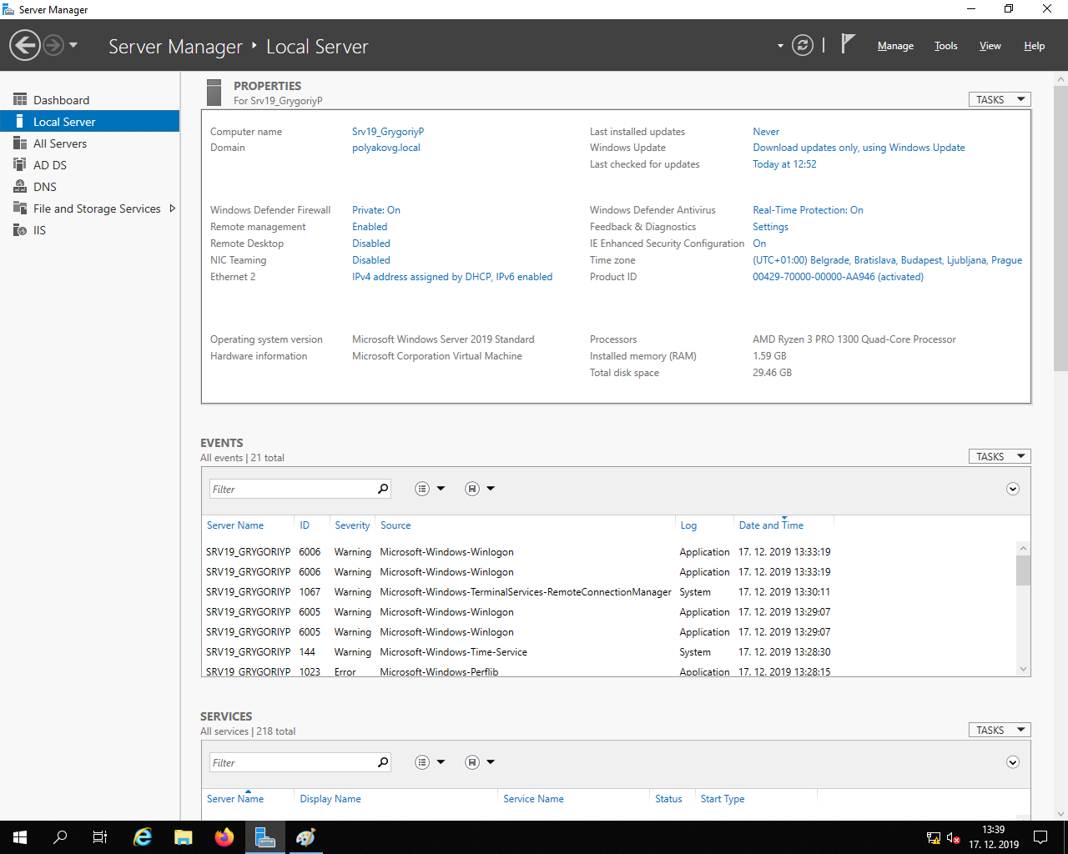
Task: Click Ethernet 2 IPv4 address link
Action: pos(452,277)
